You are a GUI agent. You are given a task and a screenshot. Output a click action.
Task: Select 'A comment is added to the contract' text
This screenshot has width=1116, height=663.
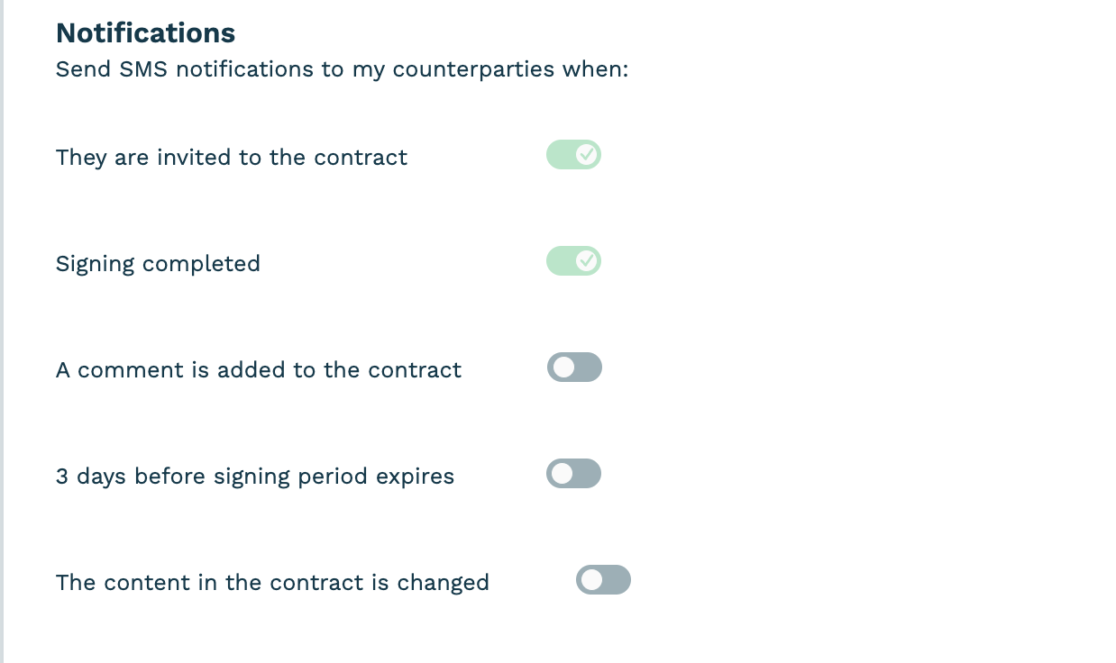click(x=259, y=370)
